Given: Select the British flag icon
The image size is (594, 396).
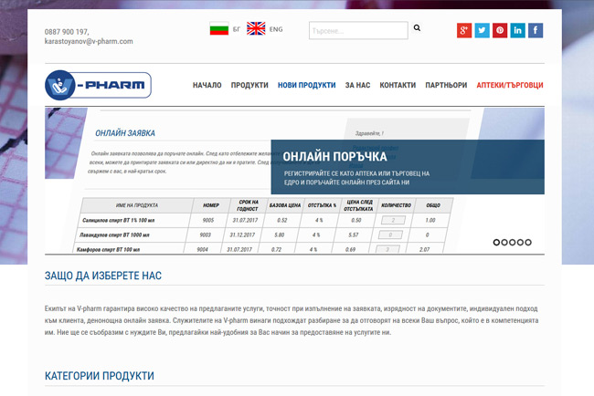Looking at the screenshot, I should [x=256, y=29].
